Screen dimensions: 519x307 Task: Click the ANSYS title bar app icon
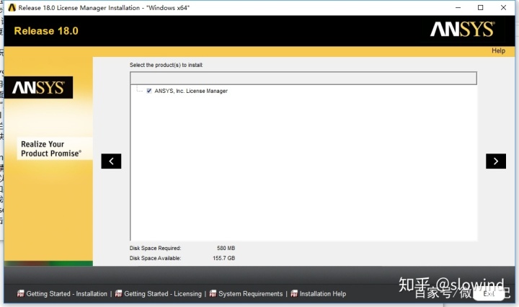(x=12, y=8)
